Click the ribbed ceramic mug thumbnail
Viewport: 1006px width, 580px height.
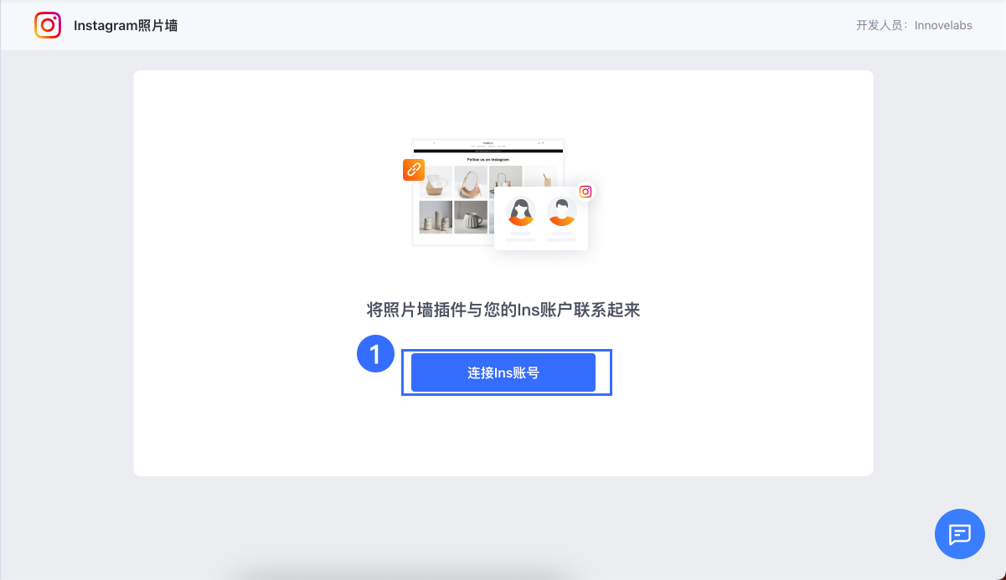471,217
